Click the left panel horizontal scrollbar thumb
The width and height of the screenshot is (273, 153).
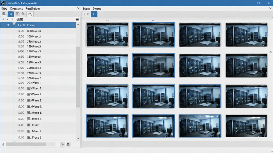tap(26, 144)
